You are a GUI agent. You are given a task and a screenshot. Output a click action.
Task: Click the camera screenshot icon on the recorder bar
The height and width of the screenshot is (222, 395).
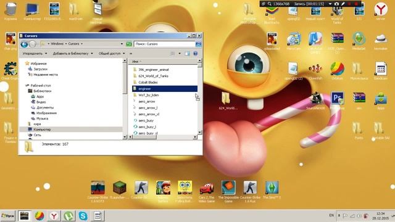pyautogui.click(x=336, y=4)
